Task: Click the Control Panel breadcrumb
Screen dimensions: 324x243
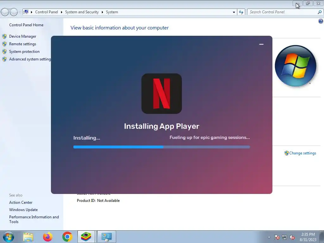Action: tap(47, 12)
